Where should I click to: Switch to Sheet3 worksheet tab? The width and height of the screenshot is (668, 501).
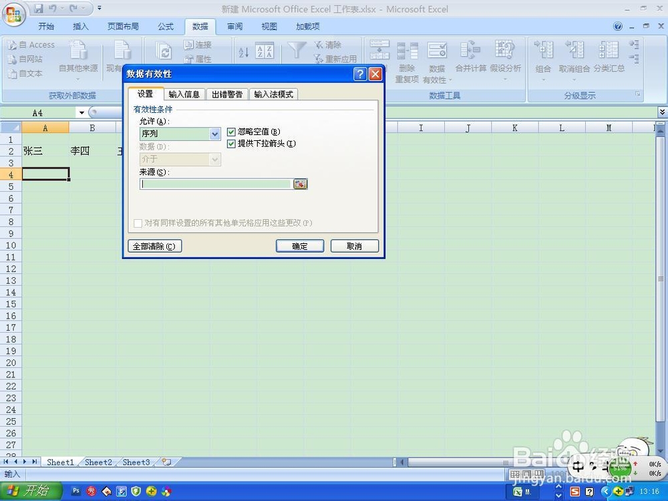click(x=136, y=462)
